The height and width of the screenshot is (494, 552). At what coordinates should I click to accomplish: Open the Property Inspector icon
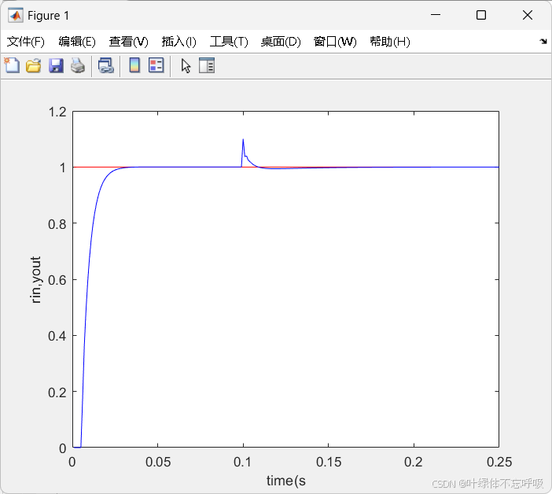coord(207,65)
